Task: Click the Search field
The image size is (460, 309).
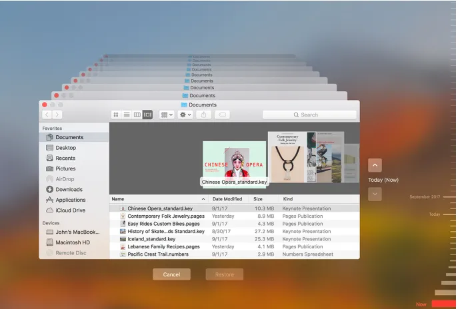Action: pos(309,115)
